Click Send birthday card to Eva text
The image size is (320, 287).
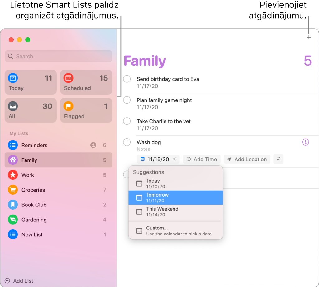pyautogui.click(x=168, y=79)
